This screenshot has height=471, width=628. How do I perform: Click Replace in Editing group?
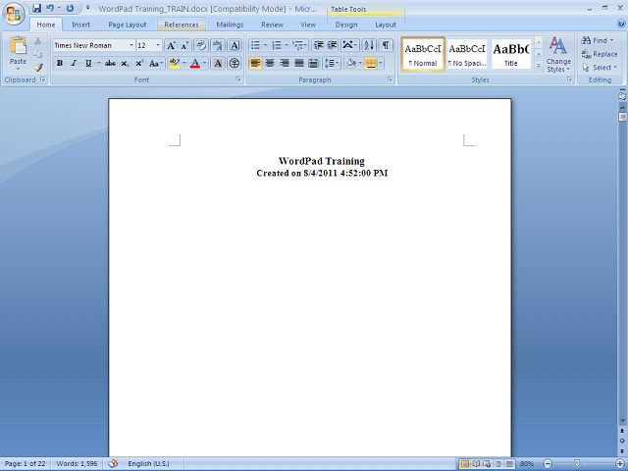[x=600, y=54]
